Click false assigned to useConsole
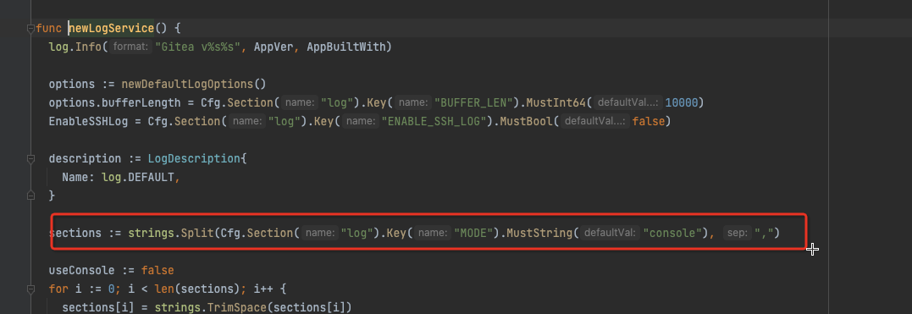This screenshot has width=912, height=314. click(x=158, y=270)
